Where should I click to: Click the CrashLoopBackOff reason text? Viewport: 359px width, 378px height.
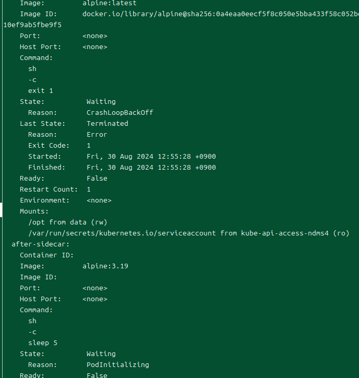(119, 113)
